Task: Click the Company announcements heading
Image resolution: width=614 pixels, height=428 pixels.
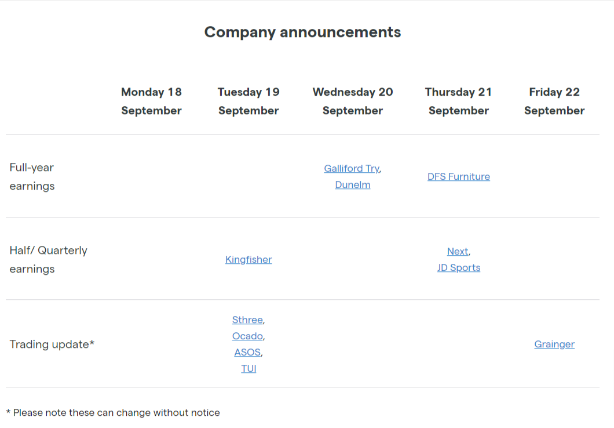Action: pyautogui.click(x=303, y=32)
